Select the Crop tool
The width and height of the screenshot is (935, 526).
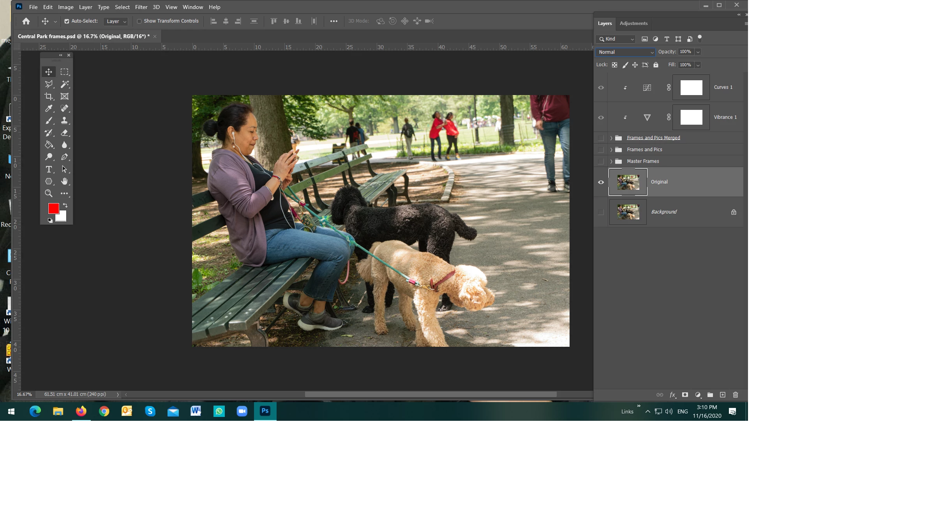coord(49,96)
